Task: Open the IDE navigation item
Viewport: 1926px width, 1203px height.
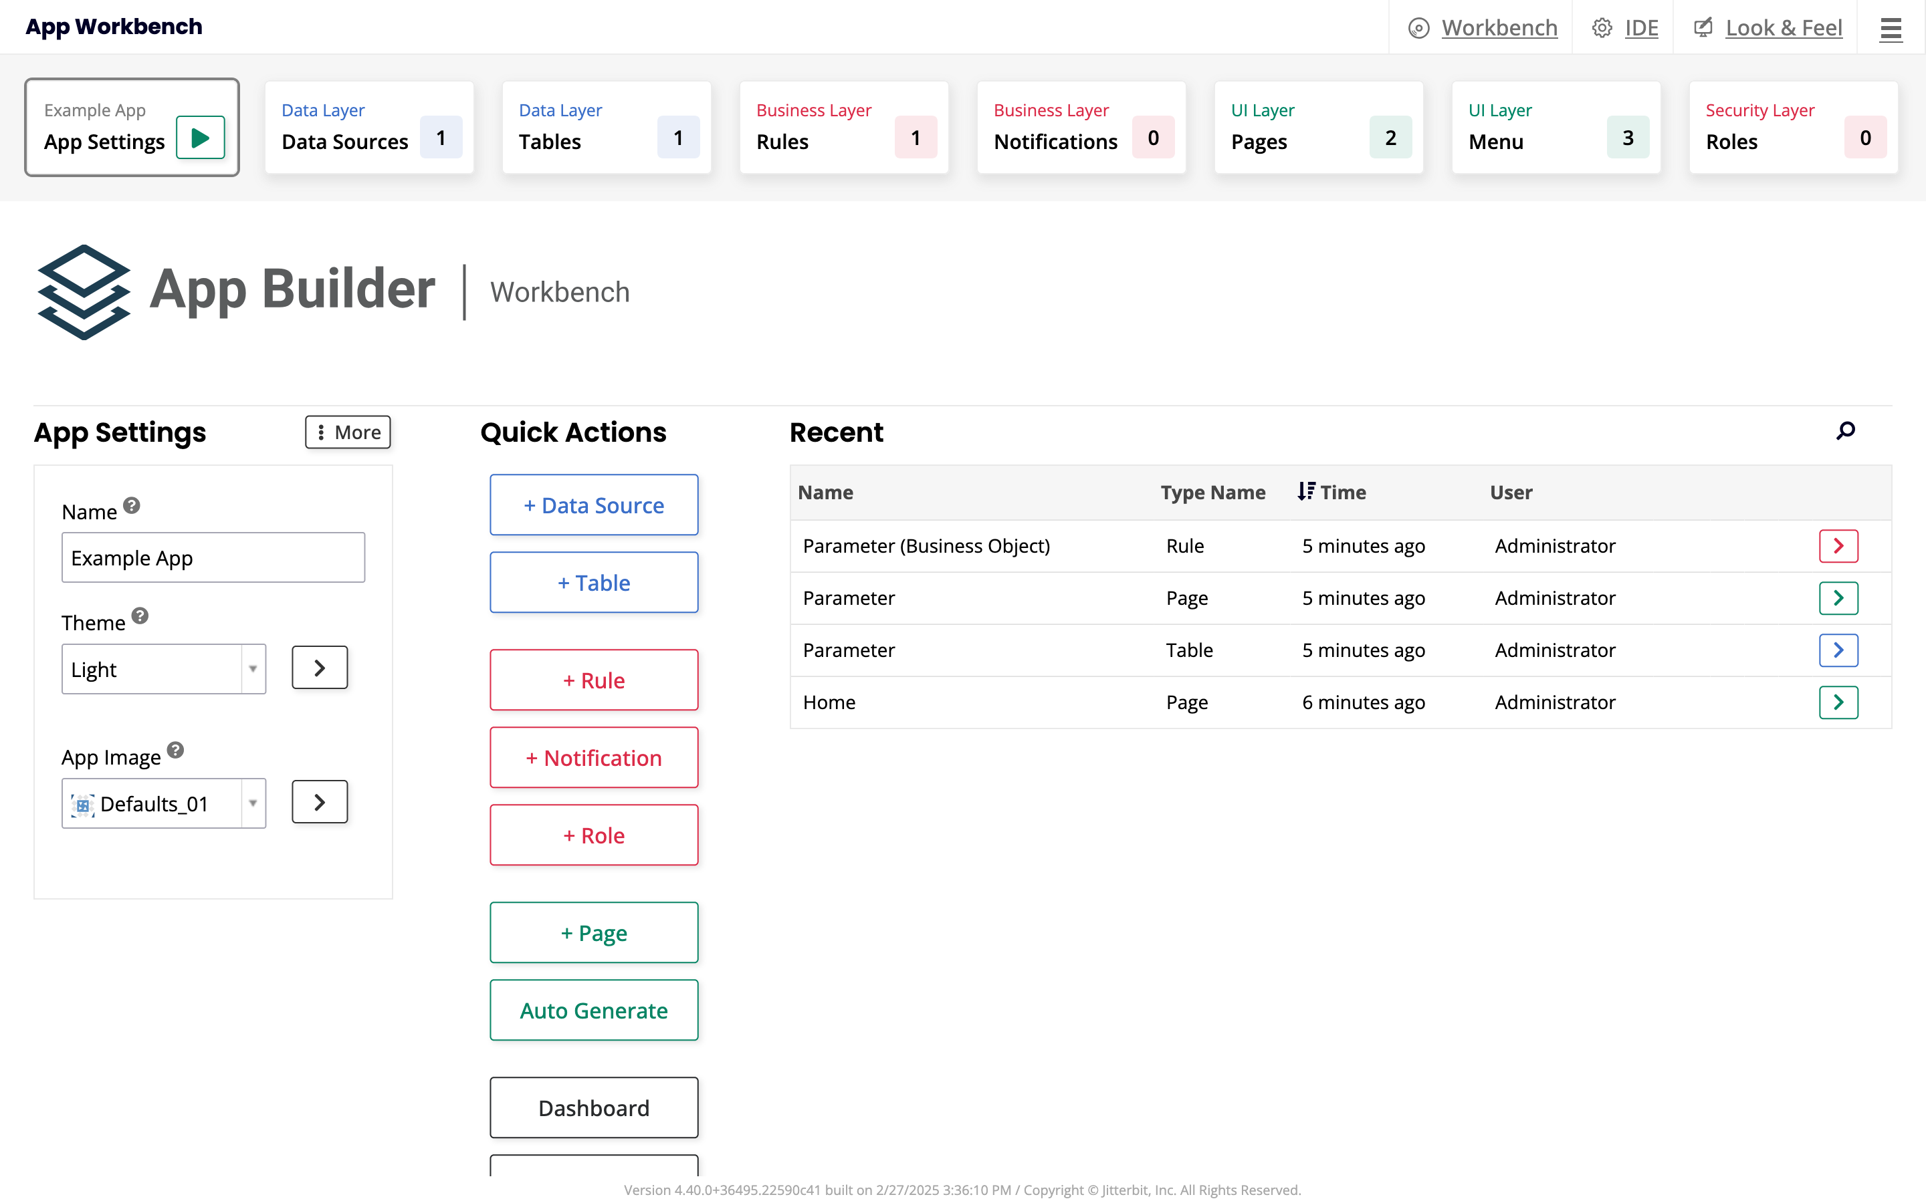Action: [x=1642, y=27]
